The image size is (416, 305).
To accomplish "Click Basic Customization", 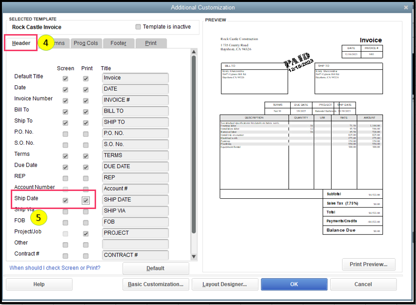I will click(155, 284).
